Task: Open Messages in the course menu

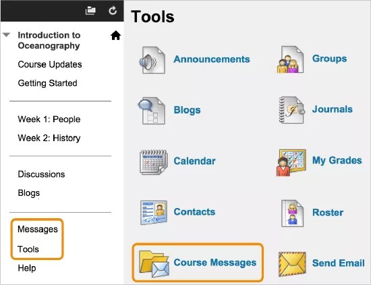Action: point(38,229)
